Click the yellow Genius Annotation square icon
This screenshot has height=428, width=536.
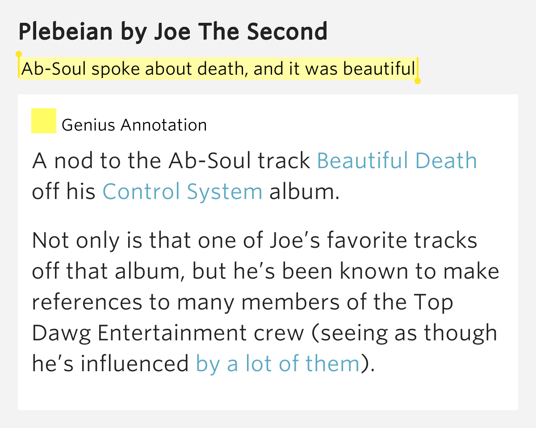point(44,121)
